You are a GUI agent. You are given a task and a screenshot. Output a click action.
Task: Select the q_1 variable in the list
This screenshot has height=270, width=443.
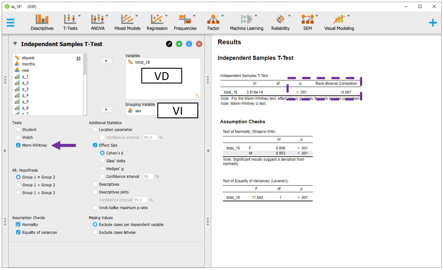25,77
